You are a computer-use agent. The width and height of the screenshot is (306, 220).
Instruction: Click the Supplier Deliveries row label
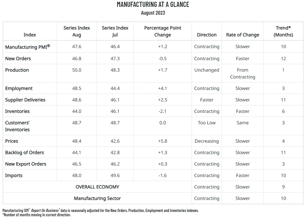pos(25,100)
